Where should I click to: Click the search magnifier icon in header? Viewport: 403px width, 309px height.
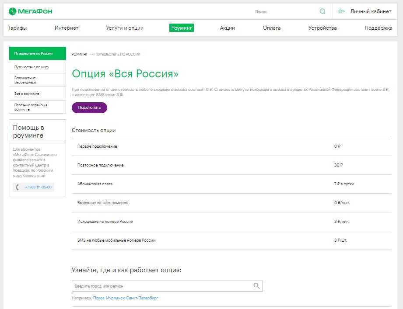pos(322,11)
